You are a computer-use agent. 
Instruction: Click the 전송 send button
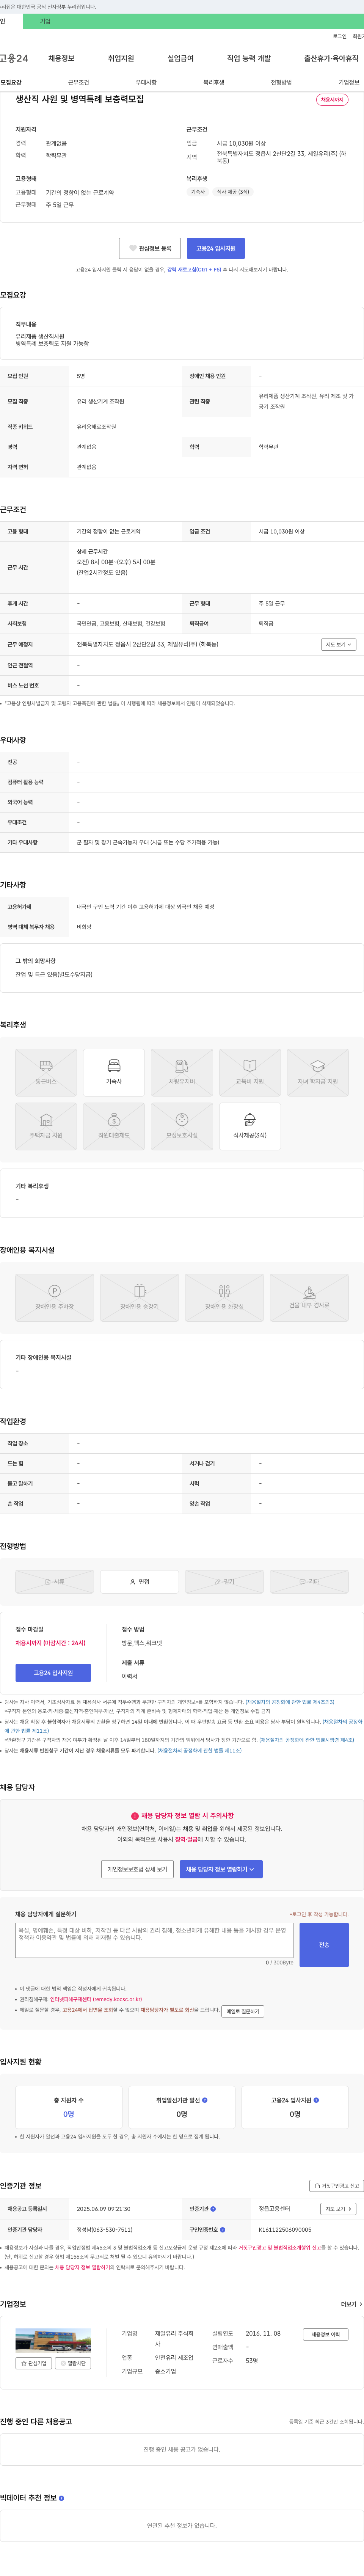[x=324, y=1945]
